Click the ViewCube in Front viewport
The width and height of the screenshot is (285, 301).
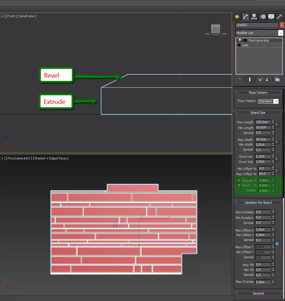(215, 29)
